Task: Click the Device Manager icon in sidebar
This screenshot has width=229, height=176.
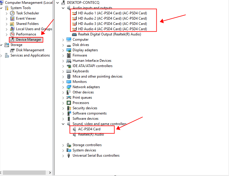Action: point(12,40)
